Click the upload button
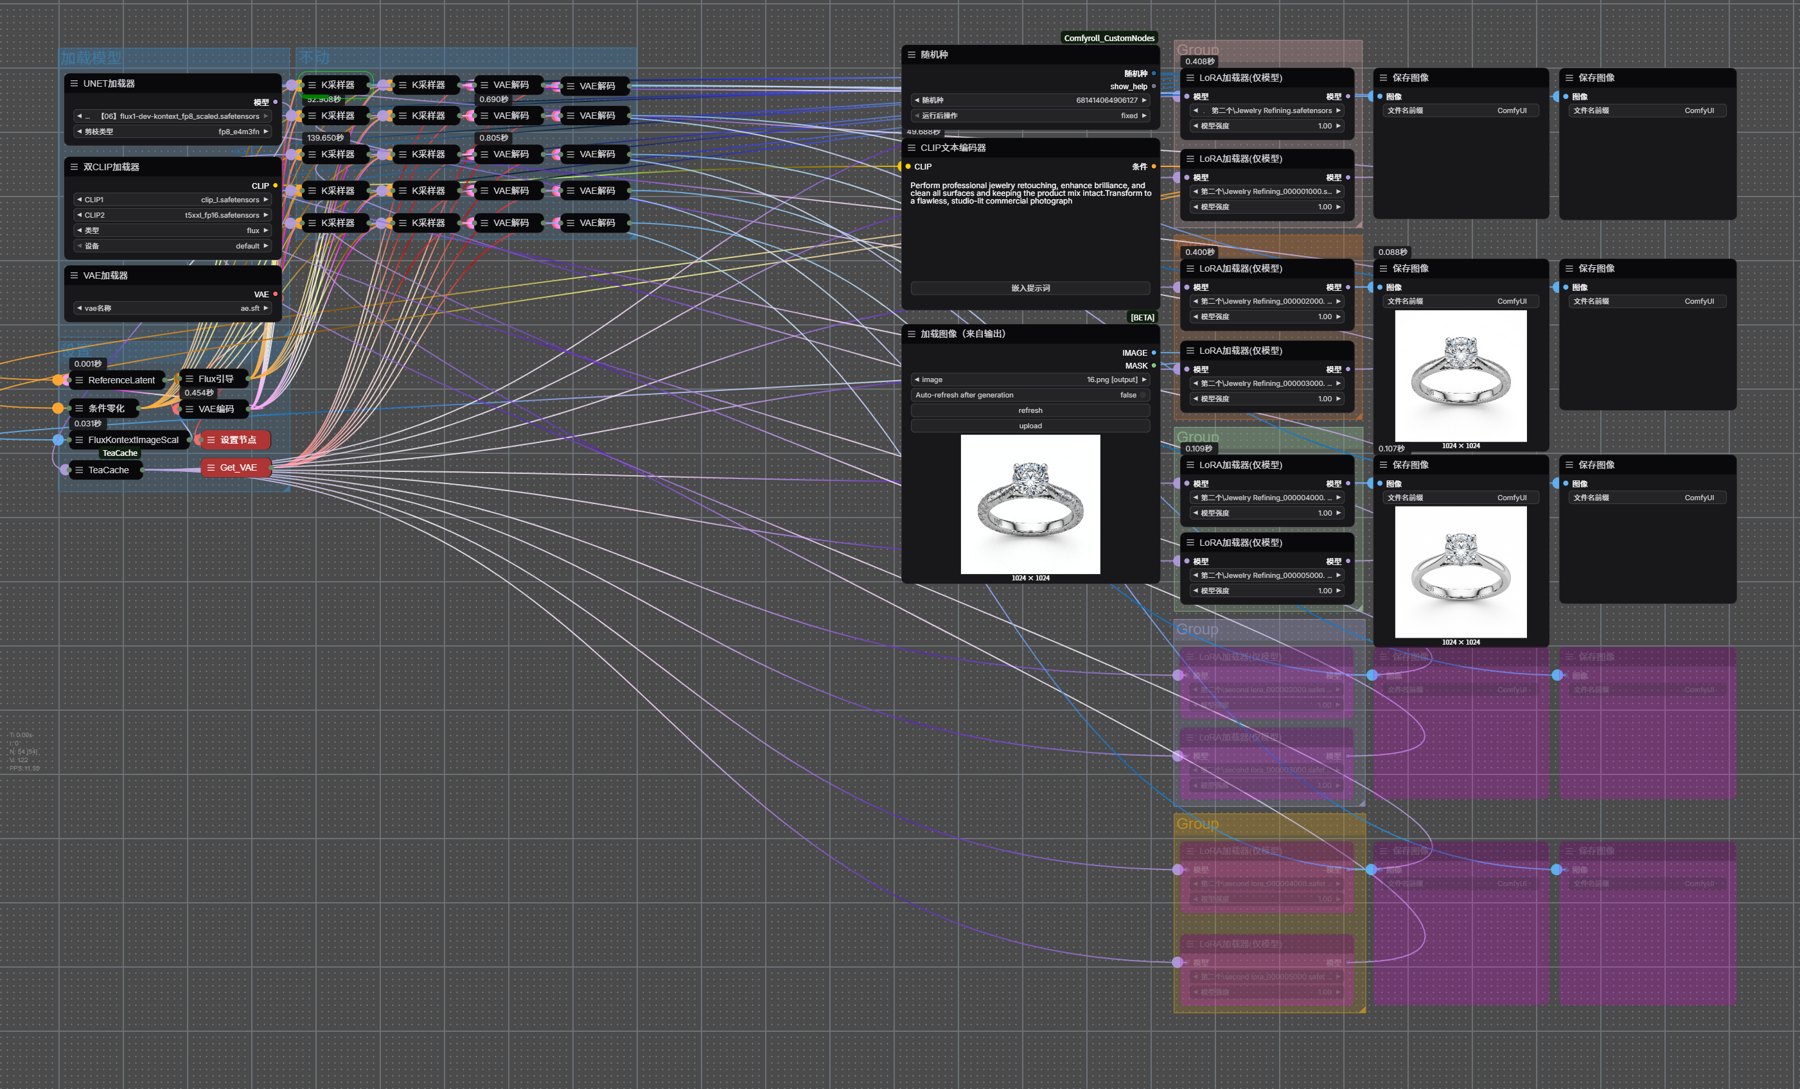The image size is (1800, 1089). point(1030,426)
